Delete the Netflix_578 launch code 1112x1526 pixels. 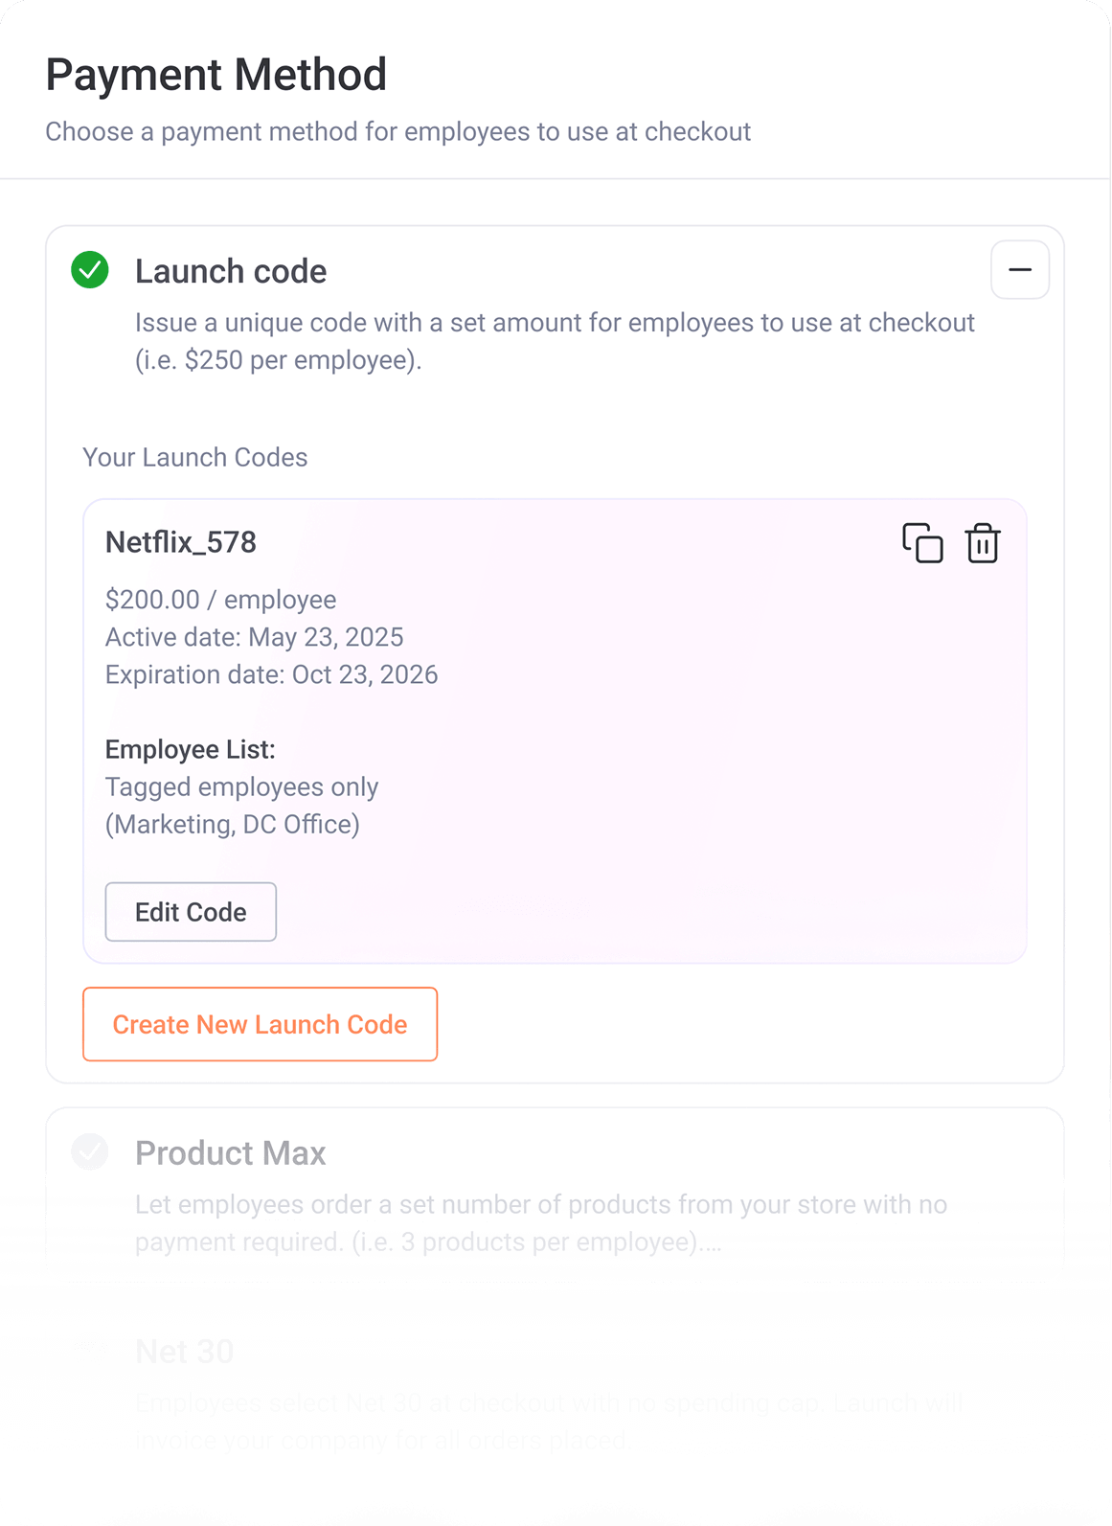(983, 543)
